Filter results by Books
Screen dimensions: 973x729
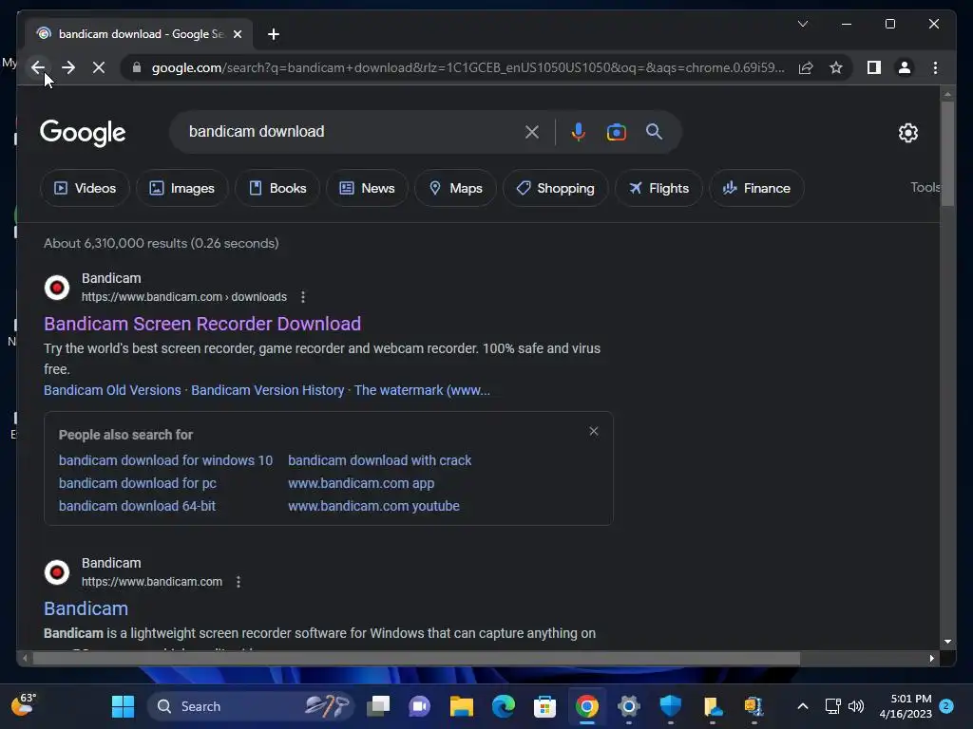click(277, 188)
